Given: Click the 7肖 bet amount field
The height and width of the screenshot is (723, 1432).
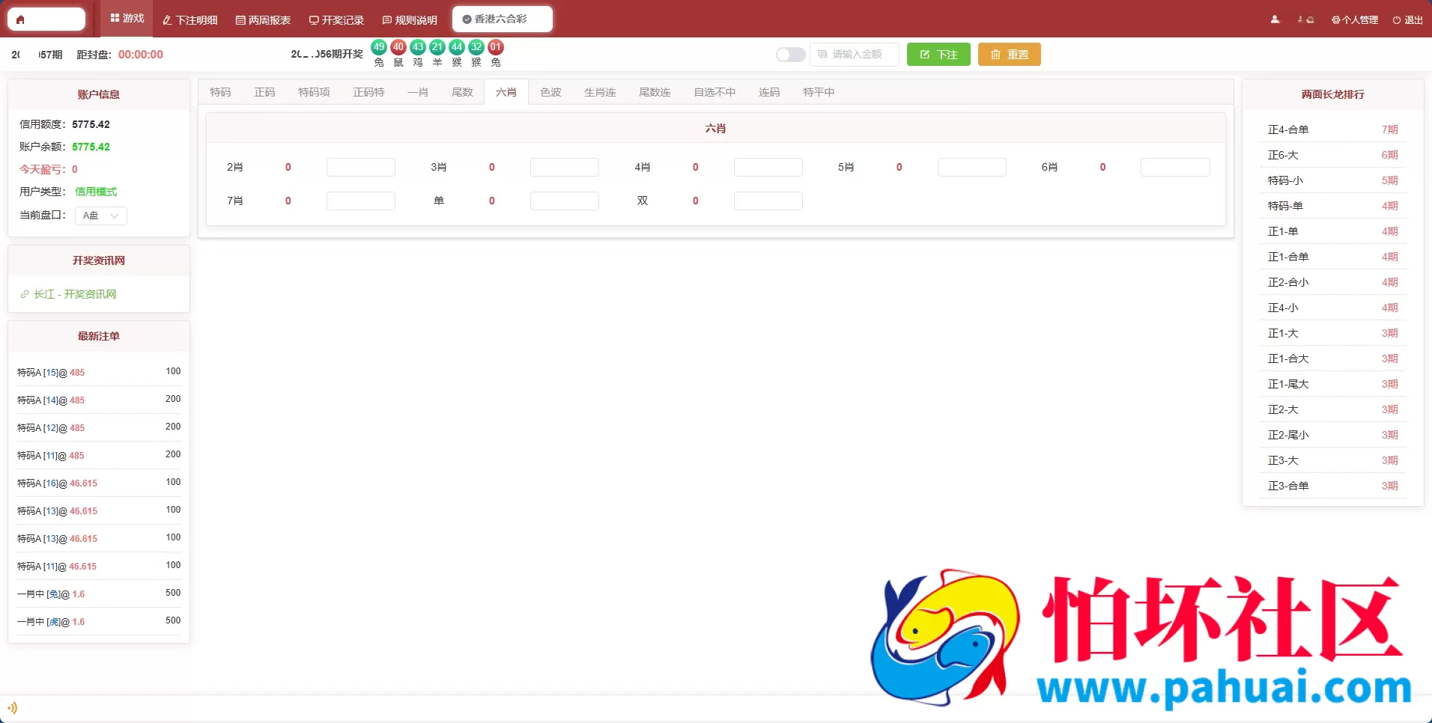Looking at the screenshot, I should click(x=361, y=201).
